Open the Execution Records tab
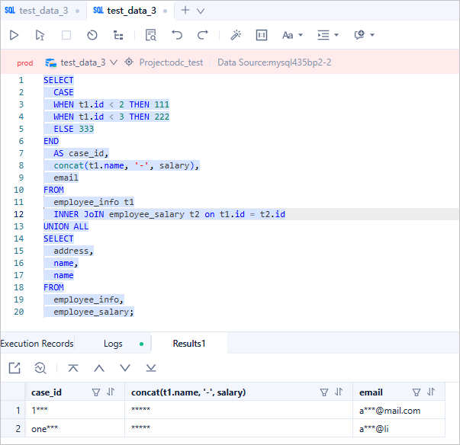Image resolution: width=460 pixels, height=445 pixels. click(37, 344)
